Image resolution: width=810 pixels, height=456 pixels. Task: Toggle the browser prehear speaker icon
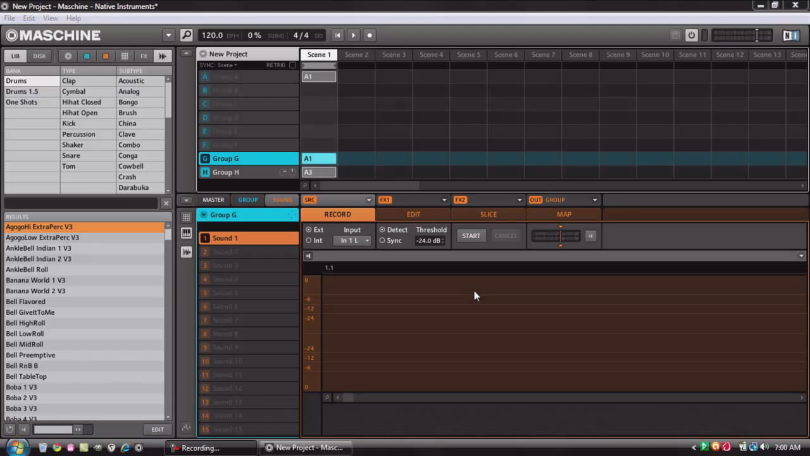[x=23, y=429]
